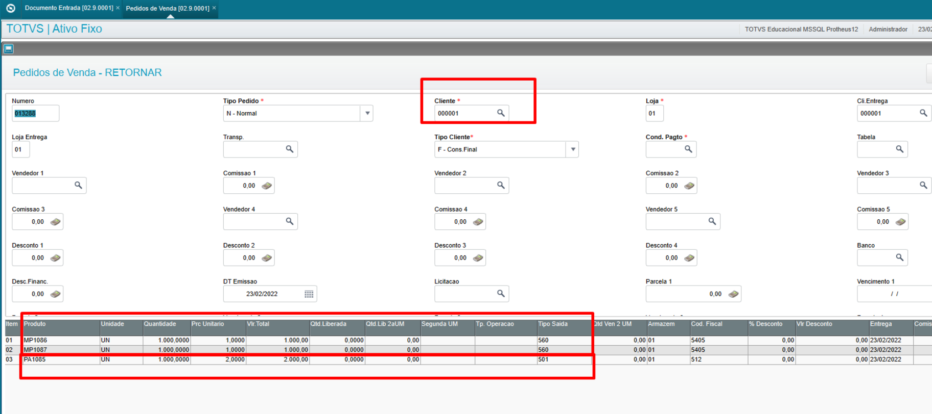Screen dimensions: 932x414
Task: Open the DT Emissao calendar picker
Action: tap(309, 294)
